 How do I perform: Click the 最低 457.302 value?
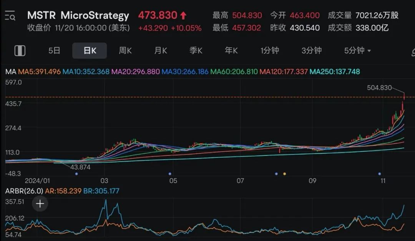[x=246, y=28]
